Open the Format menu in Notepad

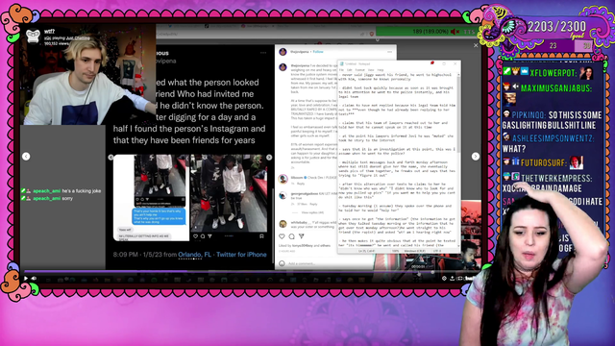(360, 70)
